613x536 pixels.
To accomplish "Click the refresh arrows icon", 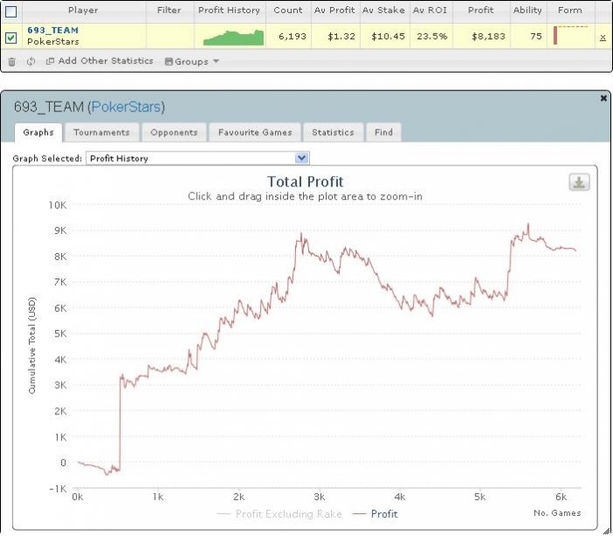I will tap(31, 62).
